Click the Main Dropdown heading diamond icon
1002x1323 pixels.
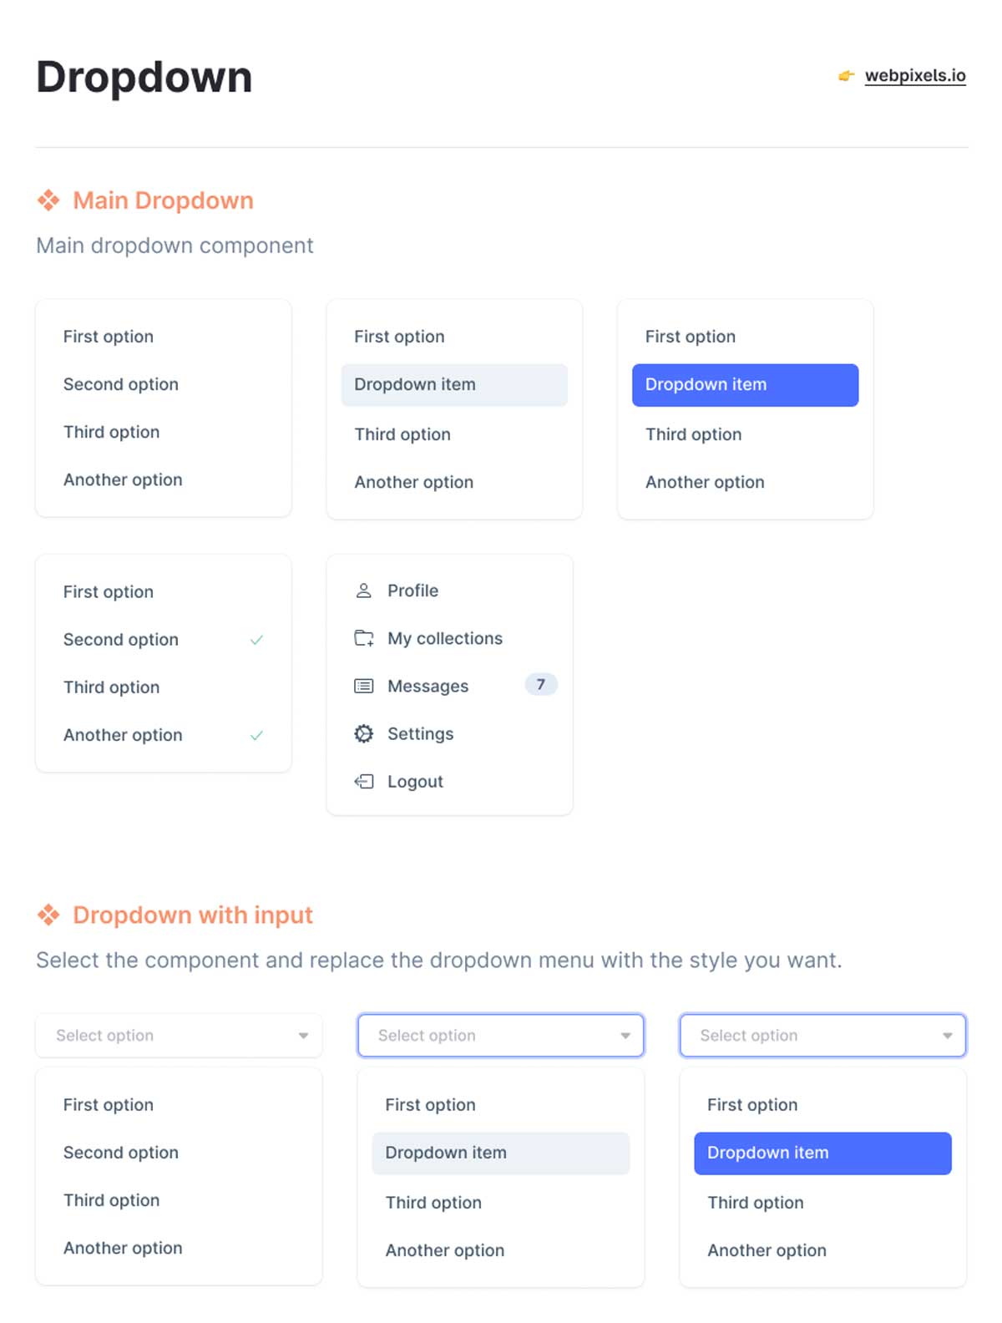(x=48, y=200)
